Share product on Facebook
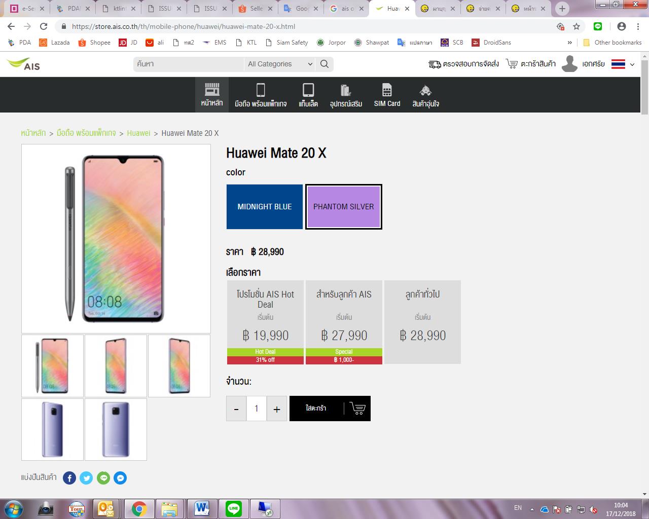 (x=69, y=478)
